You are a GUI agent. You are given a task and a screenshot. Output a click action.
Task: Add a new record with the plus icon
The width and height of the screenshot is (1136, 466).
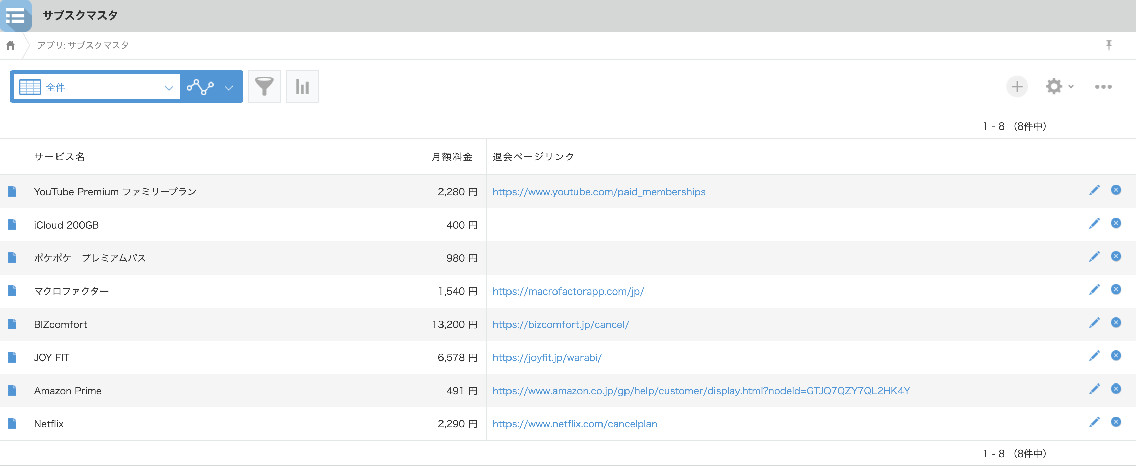coord(1017,87)
